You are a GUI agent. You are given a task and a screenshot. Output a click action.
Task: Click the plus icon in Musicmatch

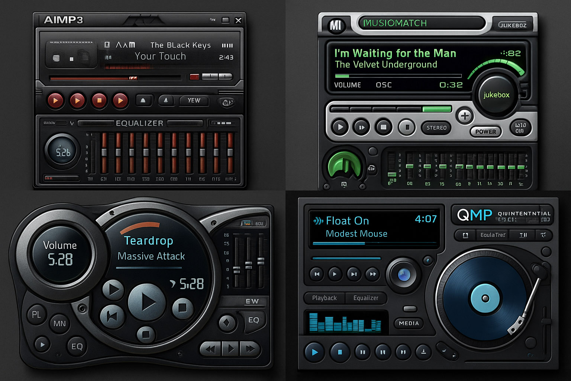465,116
